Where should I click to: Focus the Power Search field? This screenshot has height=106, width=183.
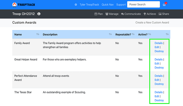(143, 4)
